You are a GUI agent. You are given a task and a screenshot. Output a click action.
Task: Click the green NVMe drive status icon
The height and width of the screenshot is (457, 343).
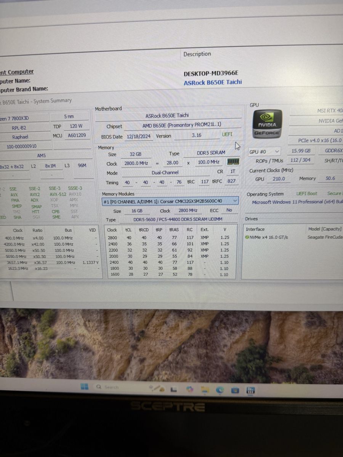point(247,237)
